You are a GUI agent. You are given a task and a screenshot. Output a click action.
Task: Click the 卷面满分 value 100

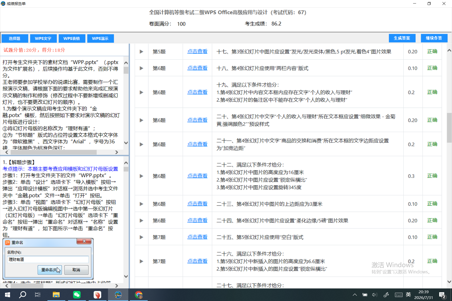click(181, 24)
